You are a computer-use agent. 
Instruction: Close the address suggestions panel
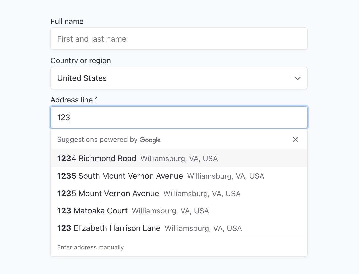[x=295, y=139]
